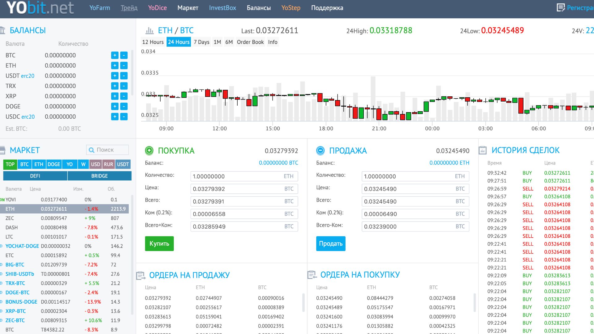594x334 pixels.
Task: Click the icon beside ОРДЕРА НА ПОКУПКУ
Action: tap(312, 275)
